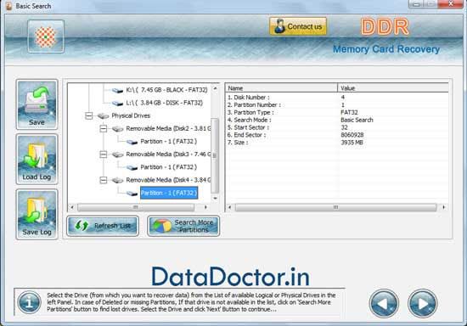This screenshot has width=467, height=326.
Task: Click drive icon next to K:\ entry
Action: click(x=118, y=90)
